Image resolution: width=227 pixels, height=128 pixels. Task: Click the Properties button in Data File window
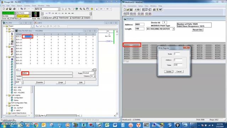click(40, 82)
